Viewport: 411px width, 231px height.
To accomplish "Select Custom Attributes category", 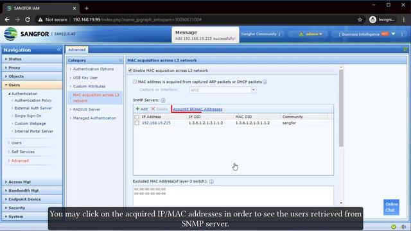I will (x=89, y=86).
